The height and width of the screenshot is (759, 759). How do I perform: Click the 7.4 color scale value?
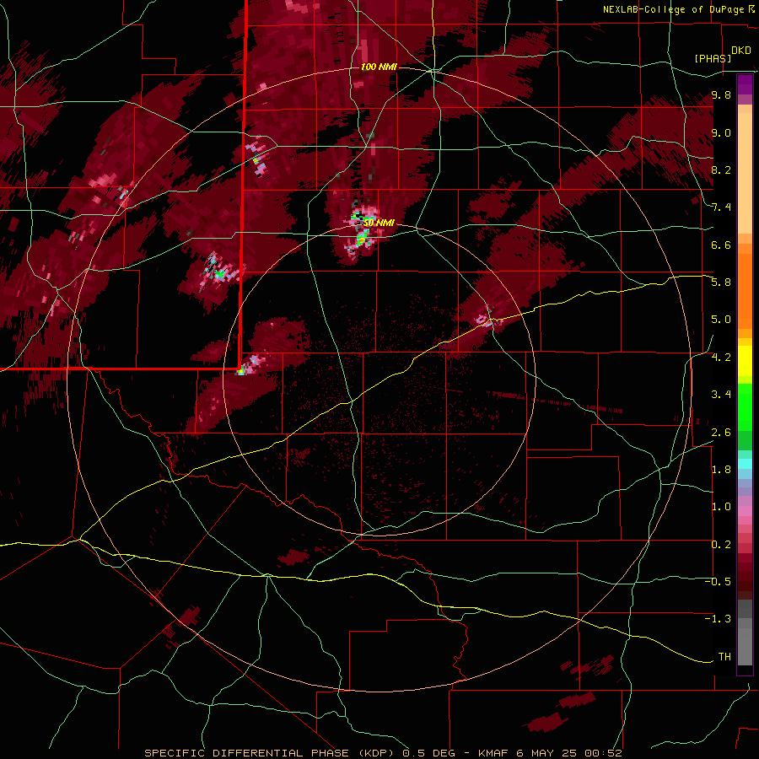tap(721, 207)
